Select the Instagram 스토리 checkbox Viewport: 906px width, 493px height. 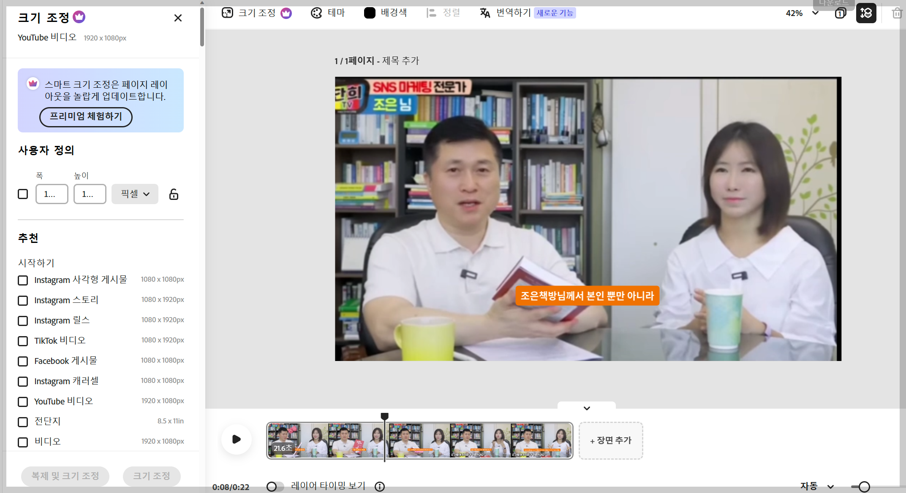[23, 301]
